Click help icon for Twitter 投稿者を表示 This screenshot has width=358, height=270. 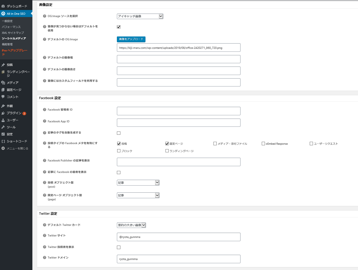click(x=45, y=247)
